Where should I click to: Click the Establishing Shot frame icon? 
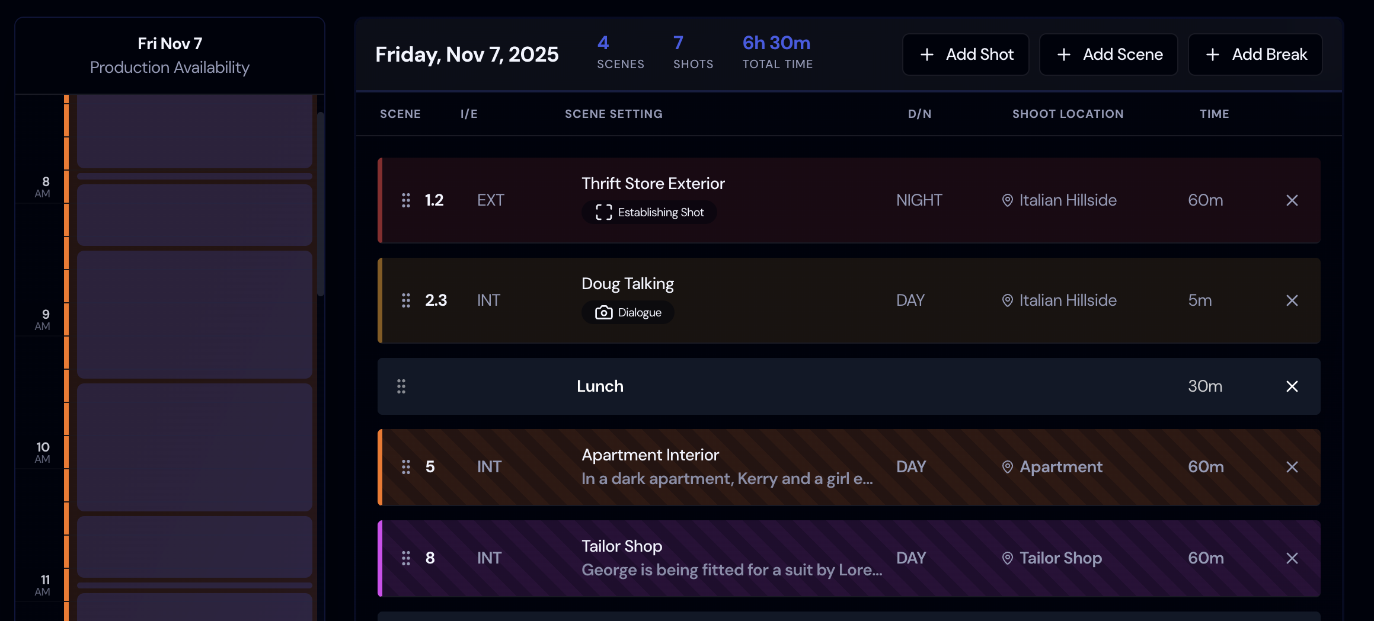603,212
